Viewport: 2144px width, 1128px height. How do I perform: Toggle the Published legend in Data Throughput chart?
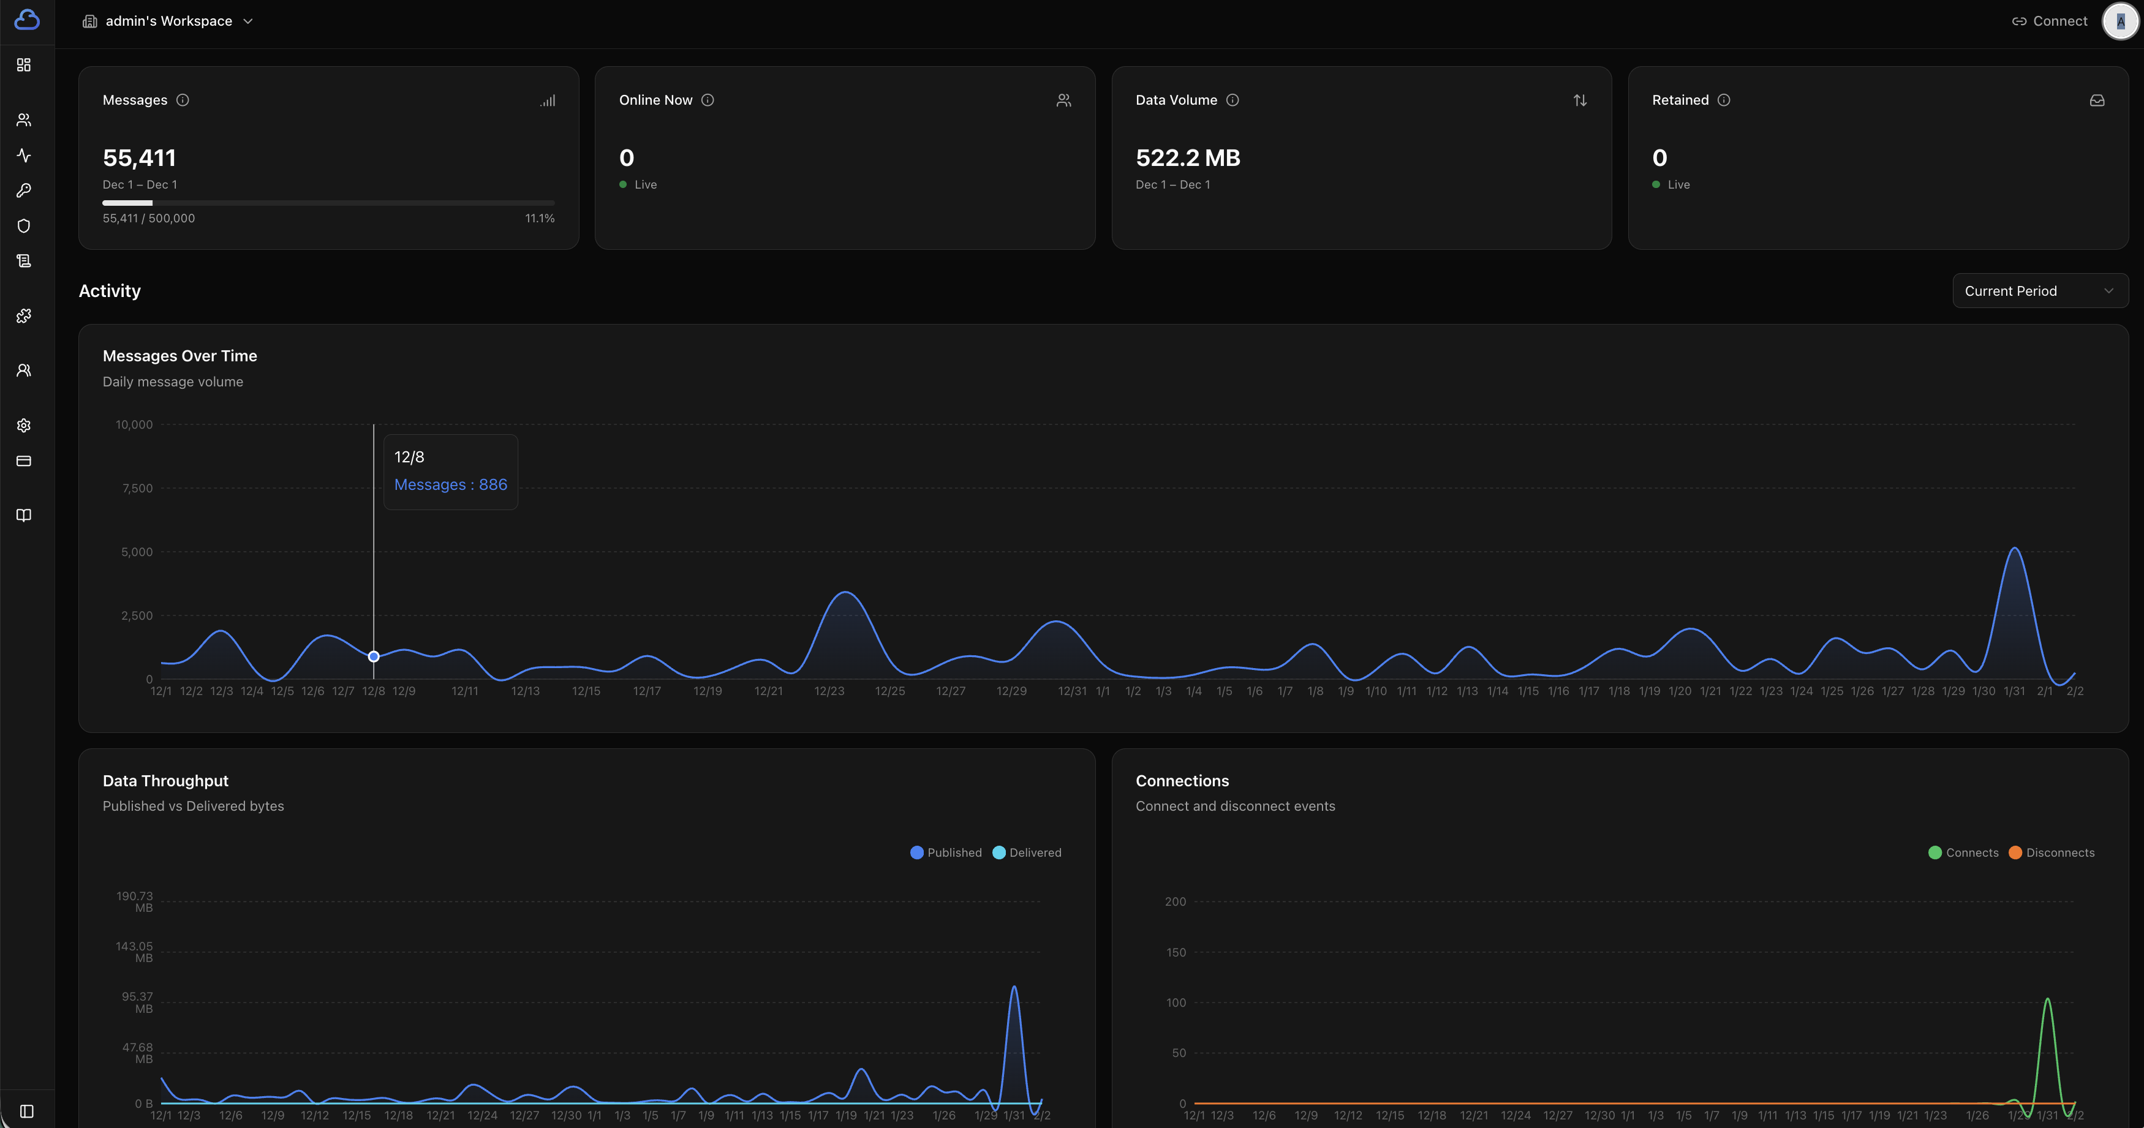point(945,852)
